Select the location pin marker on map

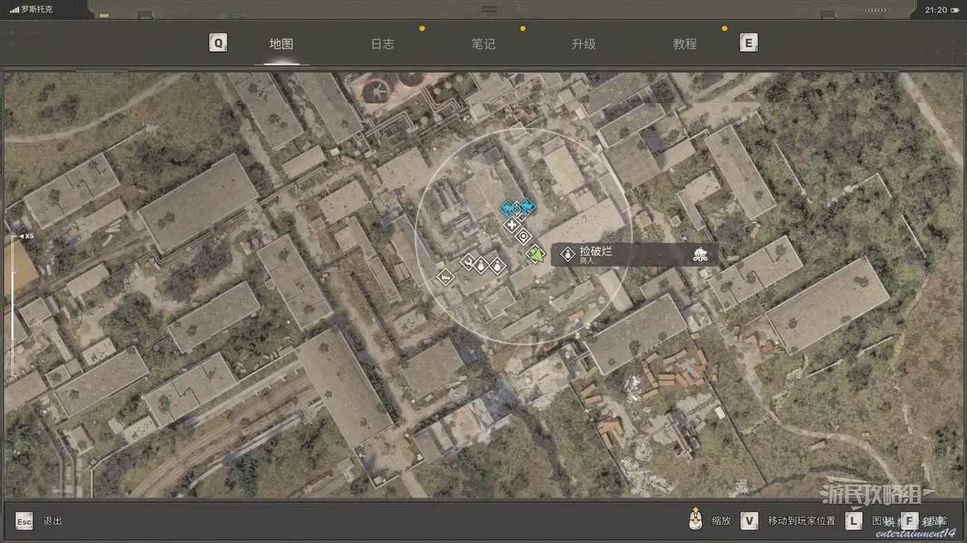pyautogui.click(x=524, y=237)
